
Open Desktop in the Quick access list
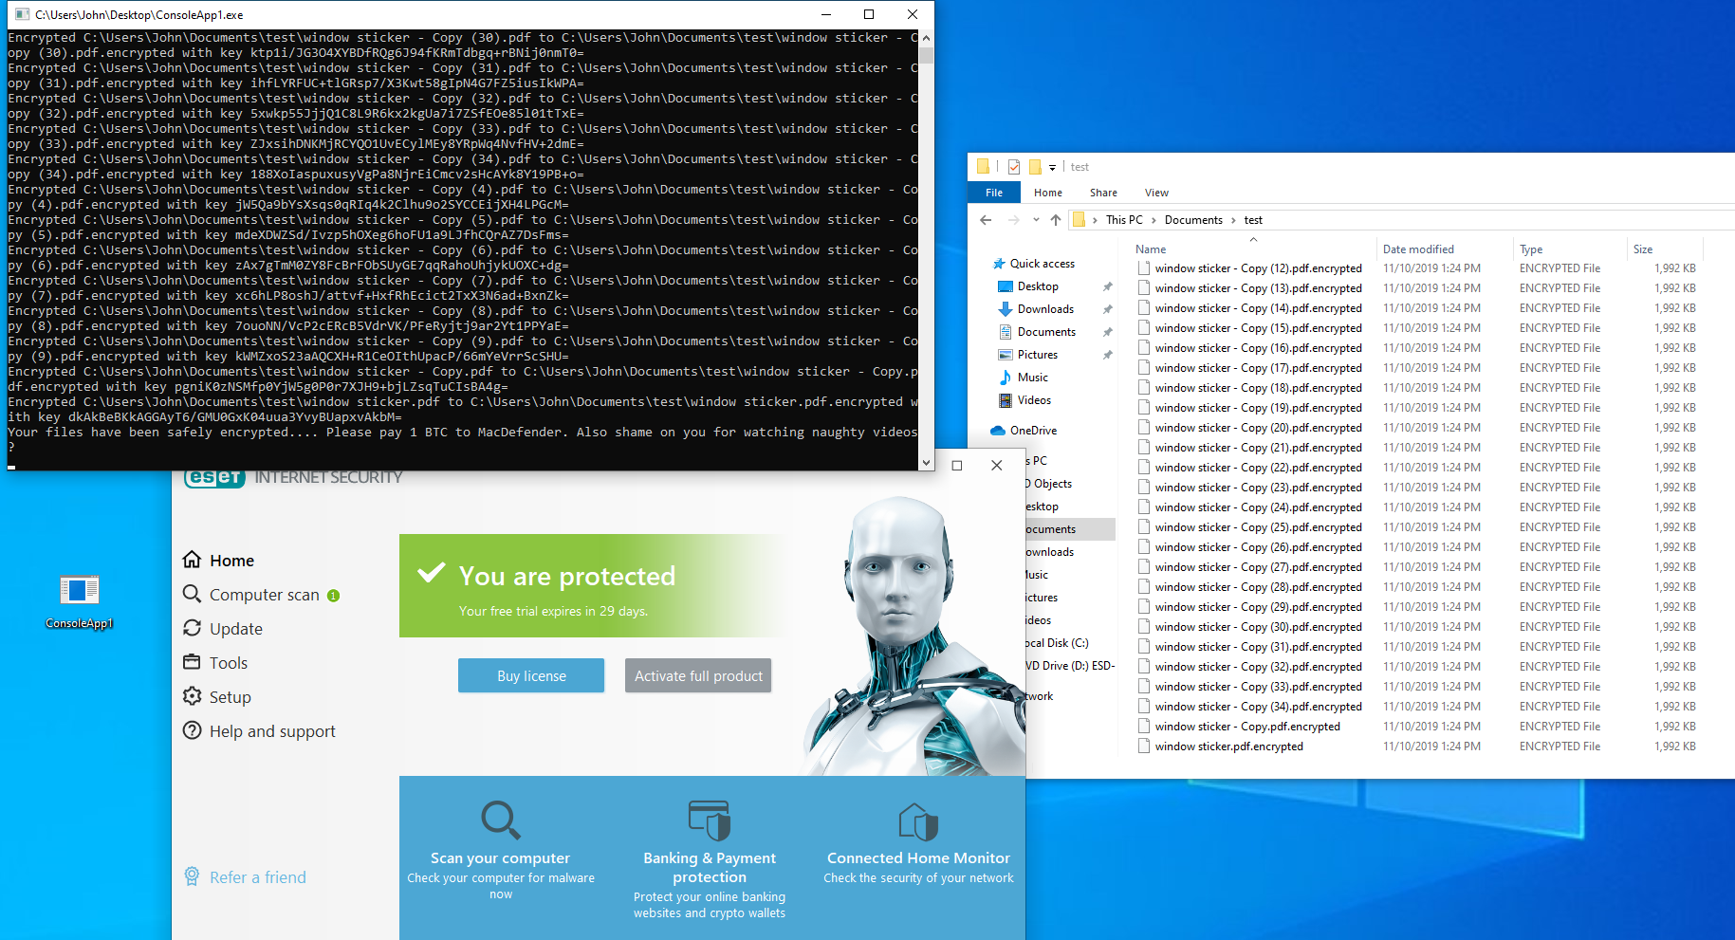pos(1038,286)
